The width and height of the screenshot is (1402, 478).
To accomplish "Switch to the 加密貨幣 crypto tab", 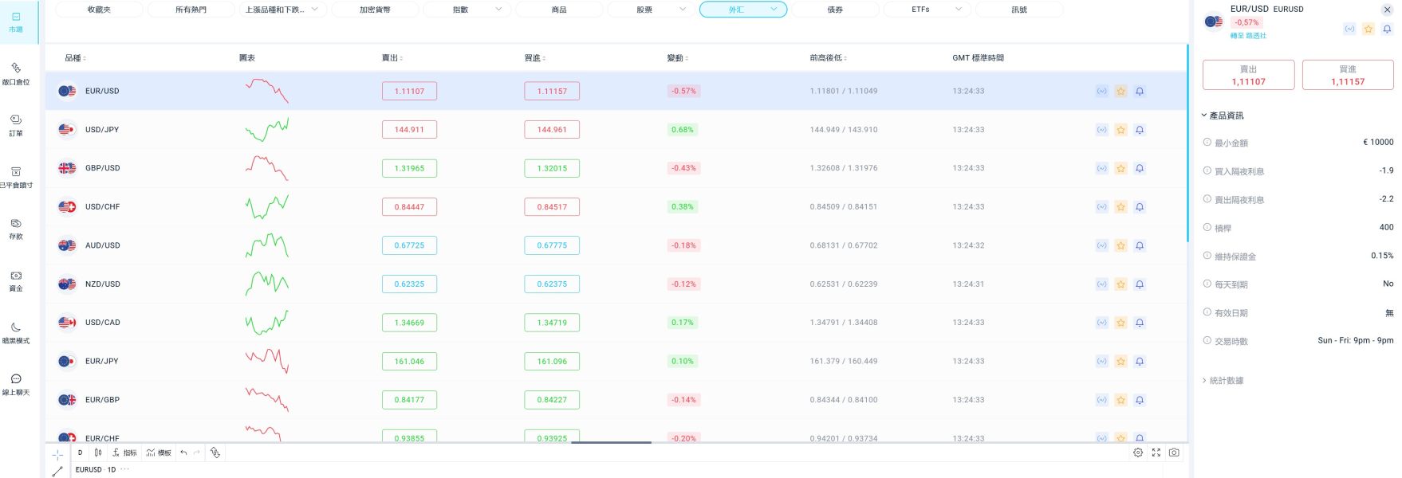I will (375, 10).
